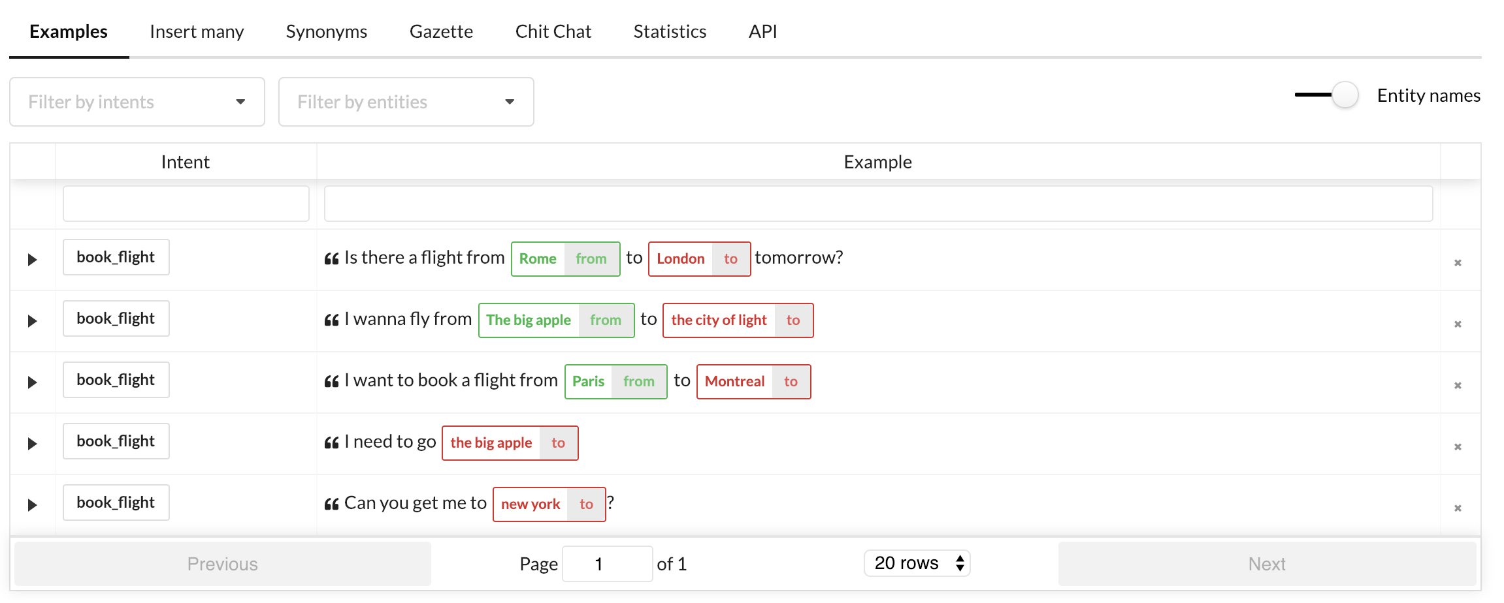This screenshot has width=1504, height=603.
Task: Remove the Paris to Montreal example
Action: pos(1457,385)
